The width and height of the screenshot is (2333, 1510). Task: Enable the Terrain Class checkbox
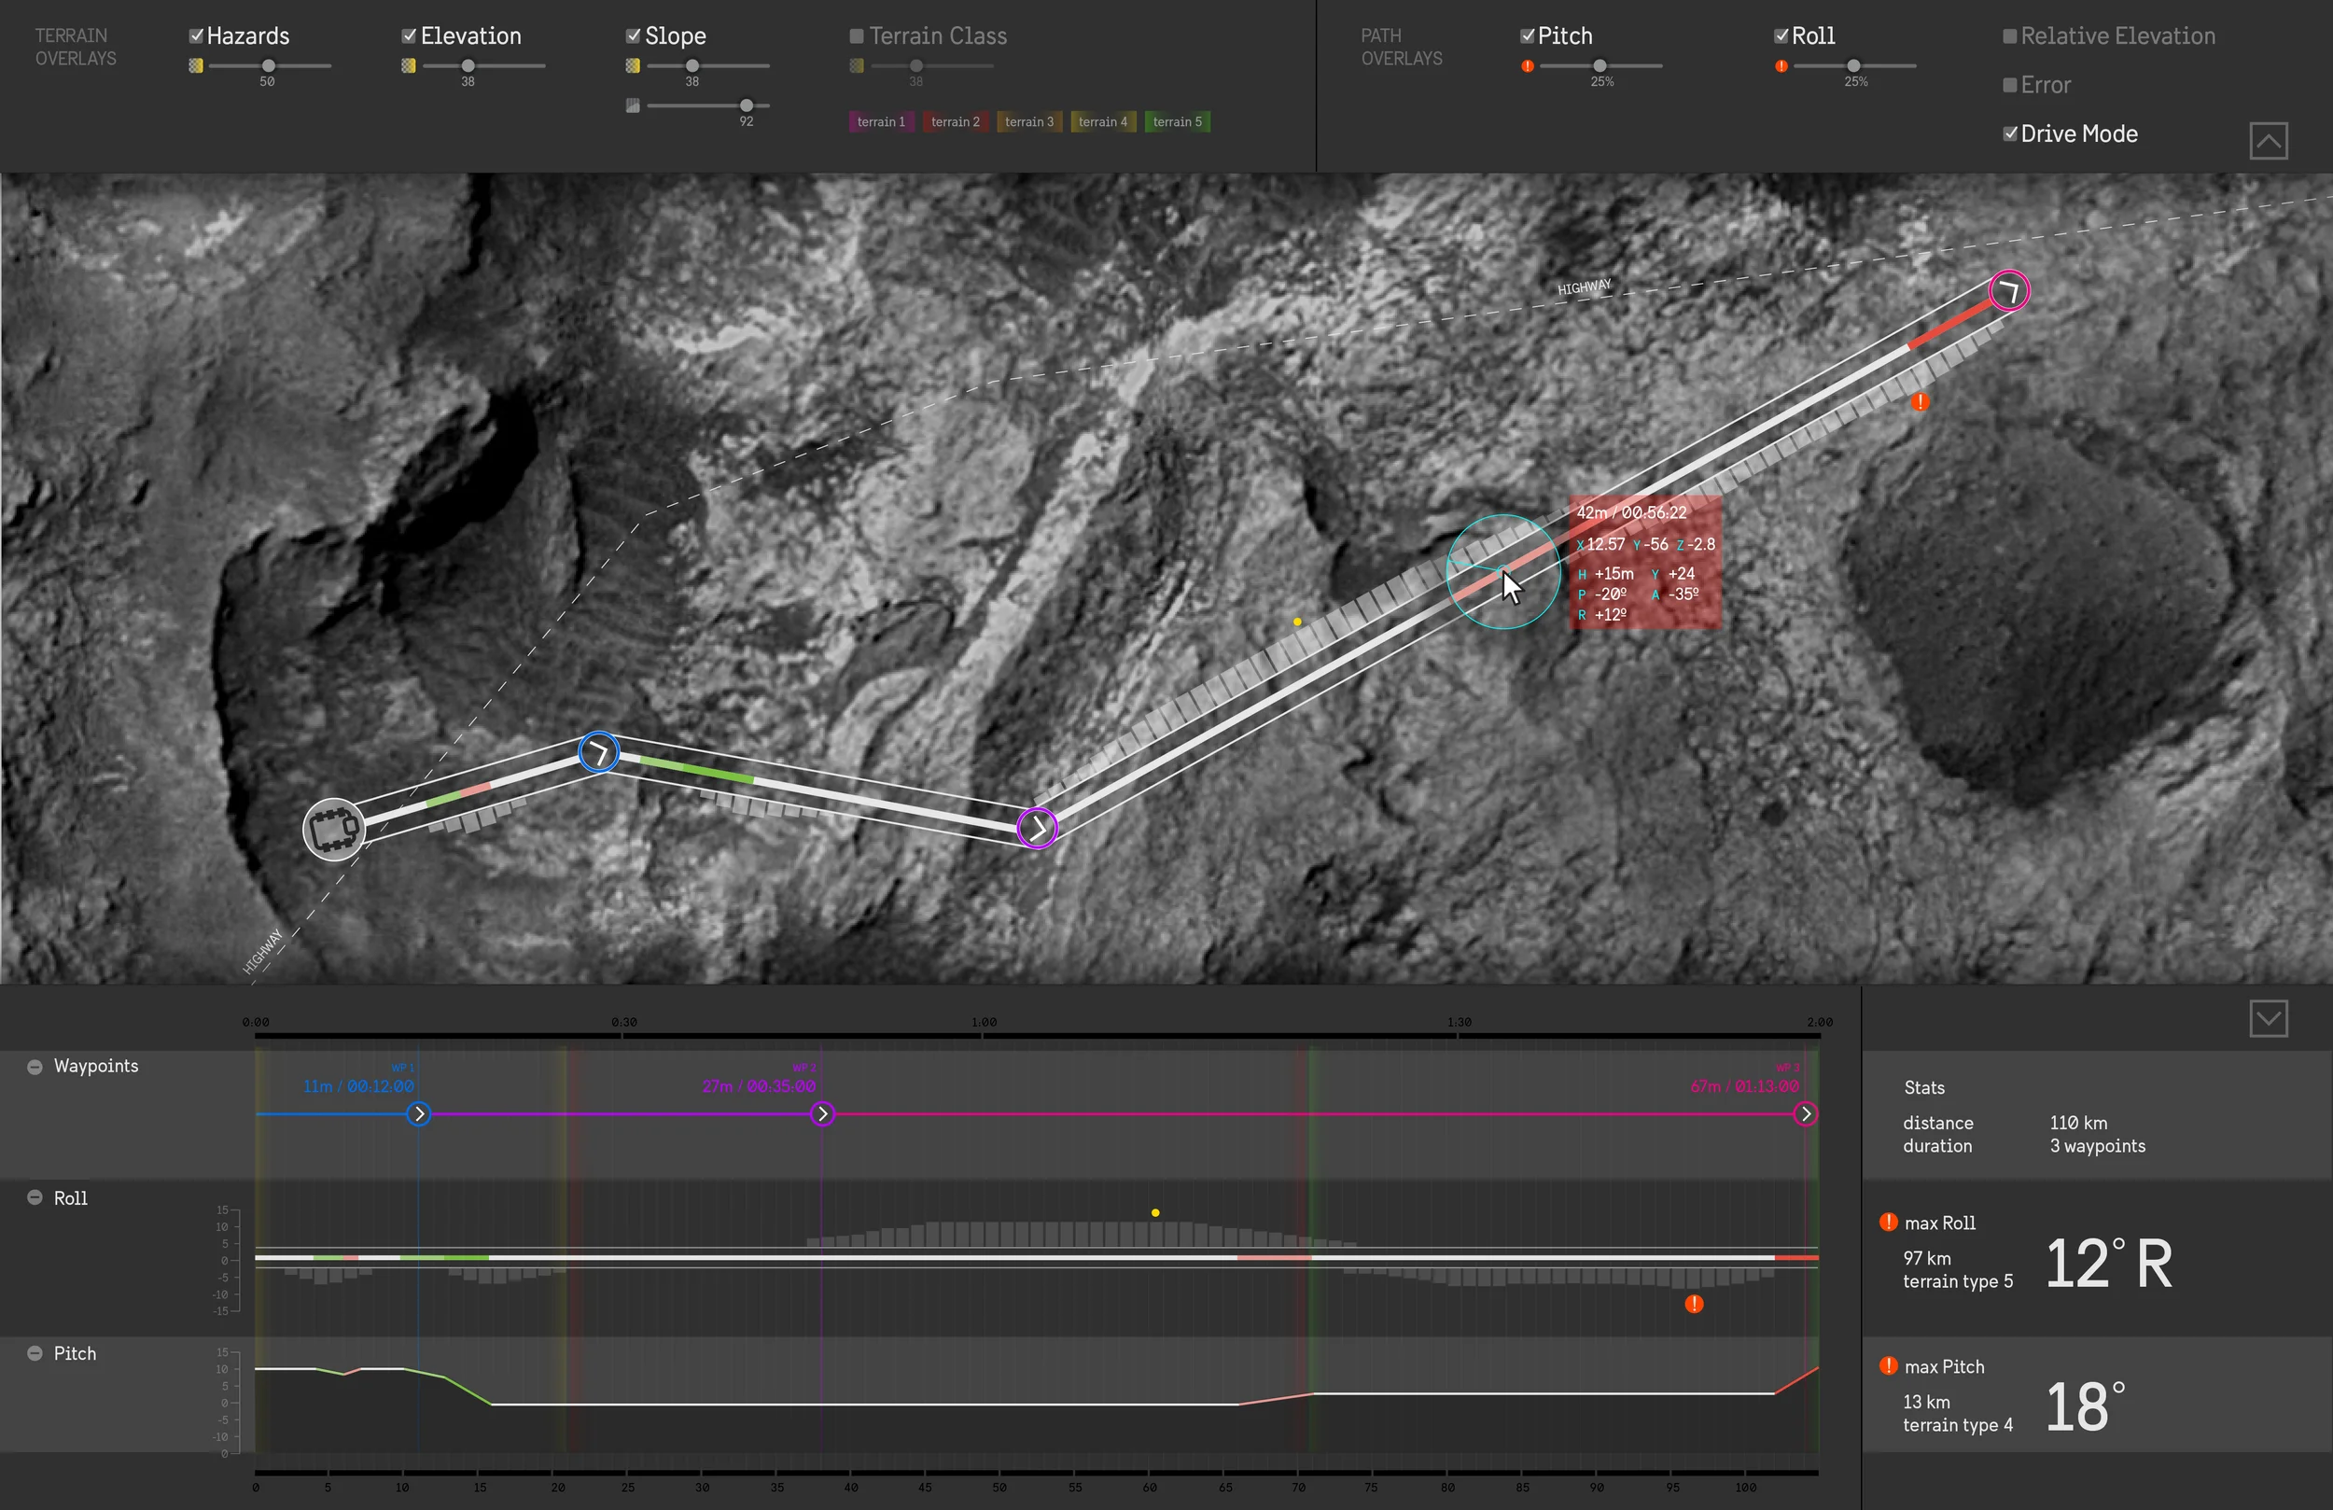pos(856,36)
